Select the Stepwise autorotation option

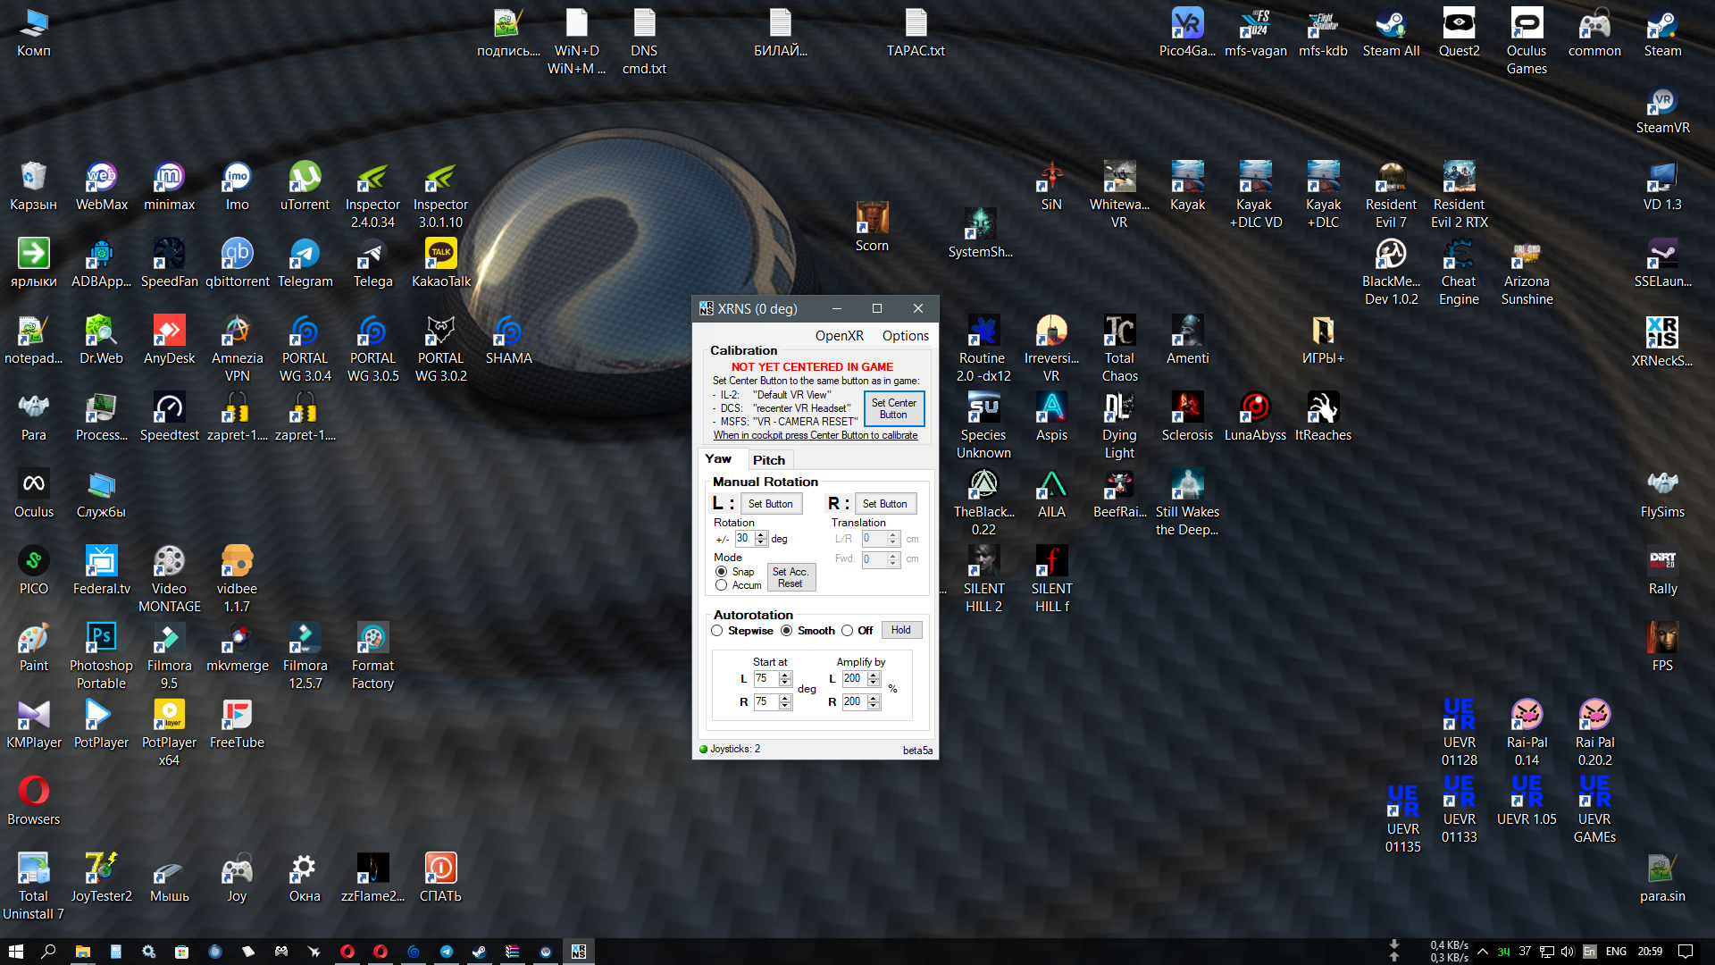717,631
